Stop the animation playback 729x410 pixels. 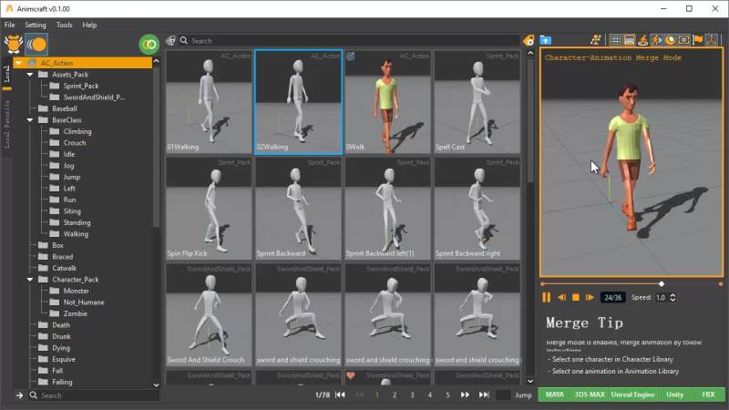(x=576, y=298)
